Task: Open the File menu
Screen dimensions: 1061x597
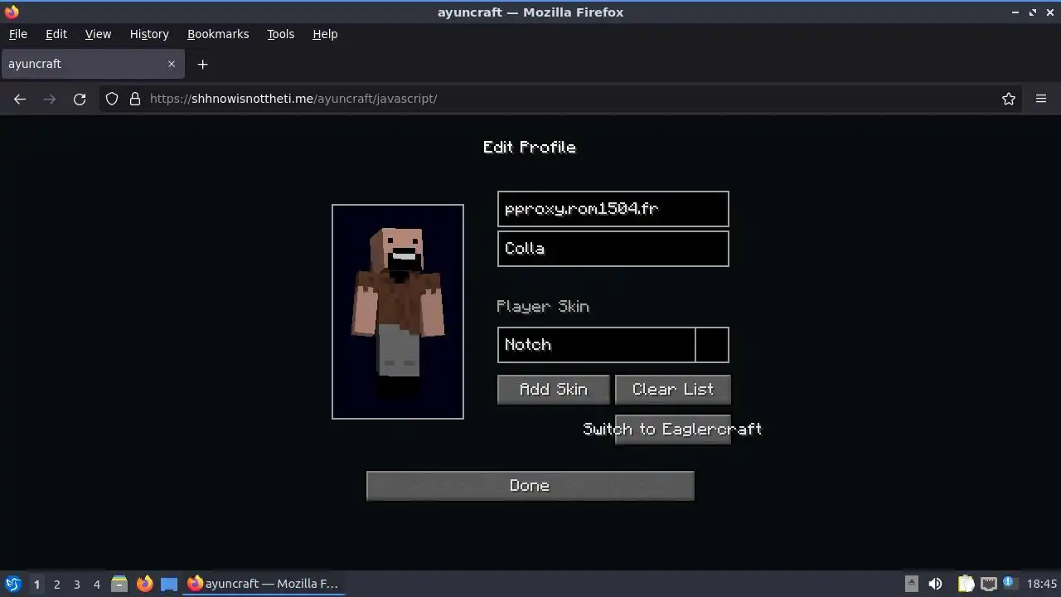Action: pyautogui.click(x=17, y=34)
